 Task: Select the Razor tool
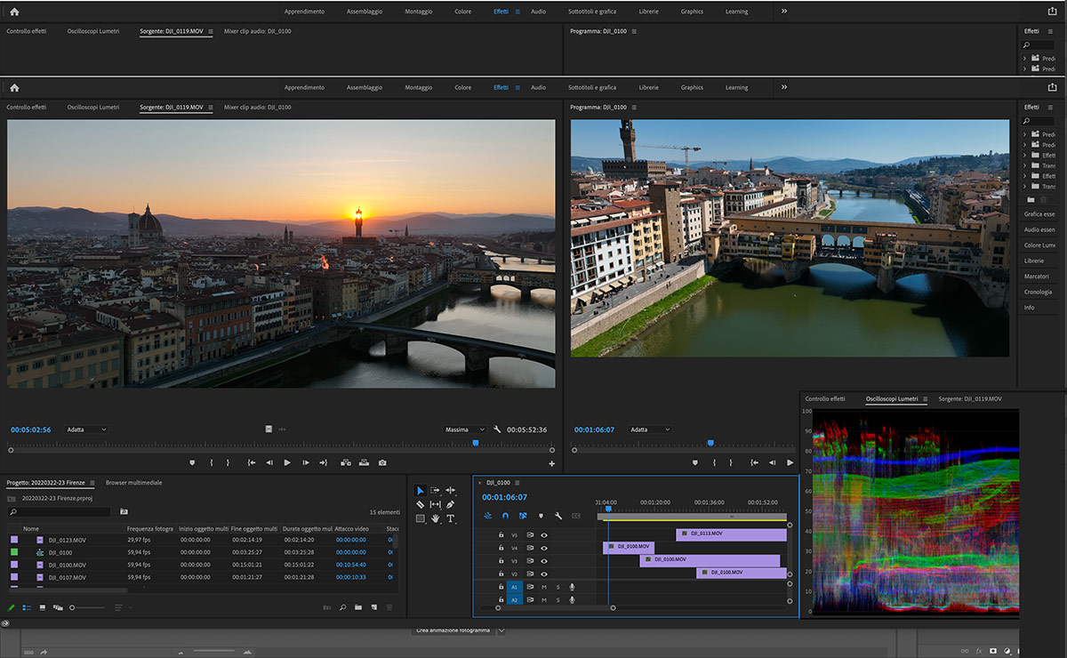[x=421, y=504]
